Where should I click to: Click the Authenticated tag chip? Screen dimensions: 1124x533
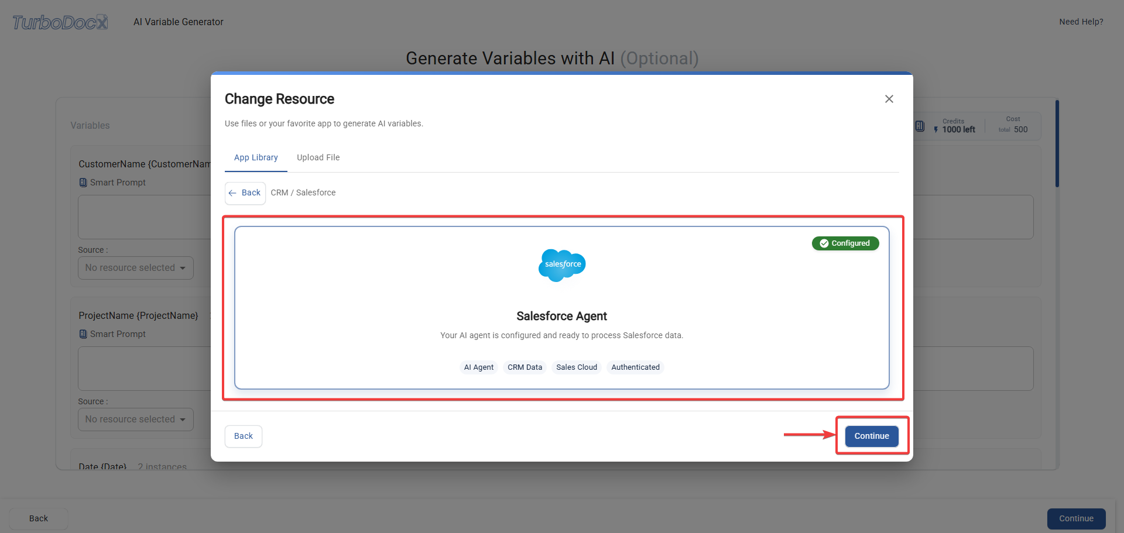(x=635, y=367)
